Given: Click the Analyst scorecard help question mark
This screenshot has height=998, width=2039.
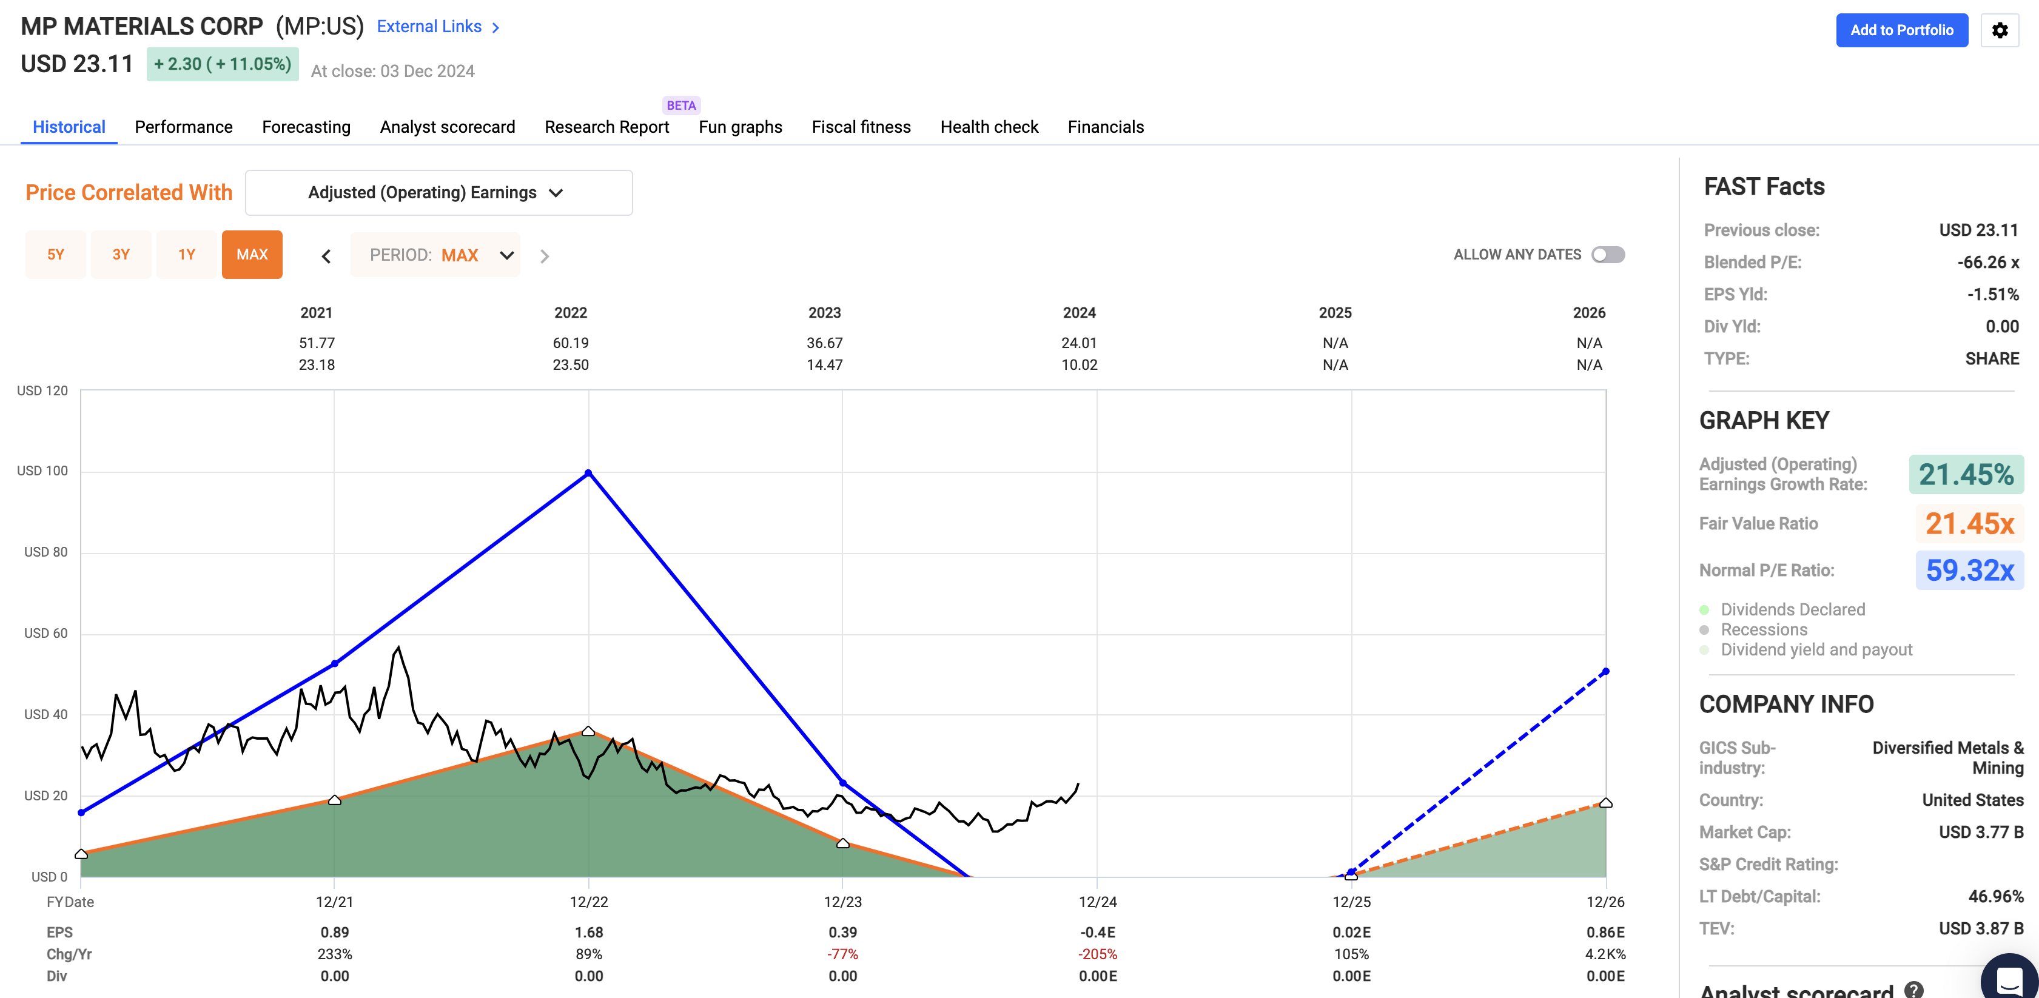Looking at the screenshot, I should (x=1914, y=990).
